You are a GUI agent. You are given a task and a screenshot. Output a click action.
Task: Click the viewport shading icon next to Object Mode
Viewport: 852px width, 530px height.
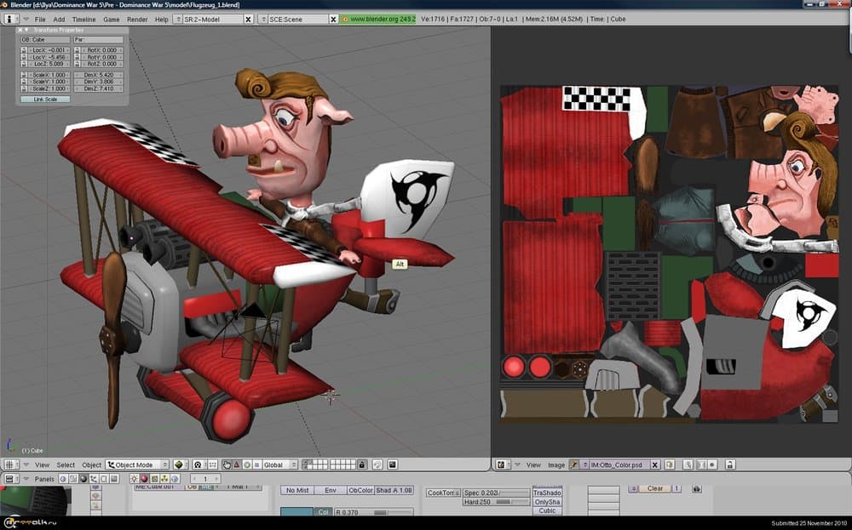[179, 465]
